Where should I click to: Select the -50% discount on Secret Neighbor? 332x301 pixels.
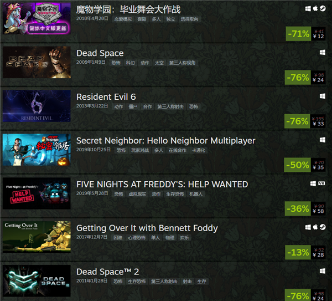297,165
